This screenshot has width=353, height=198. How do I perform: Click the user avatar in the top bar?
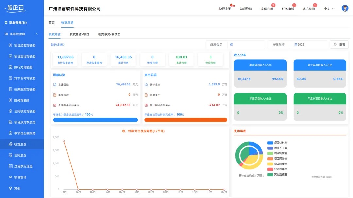point(345,8)
